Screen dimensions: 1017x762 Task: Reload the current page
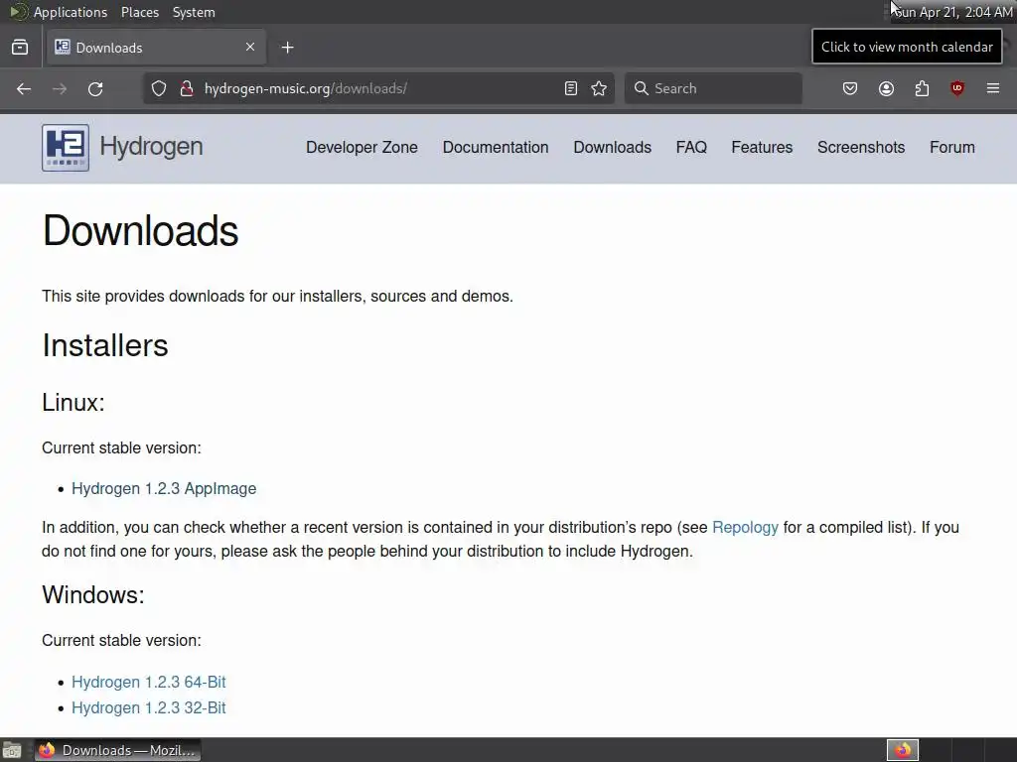click(x=95, y=88)
